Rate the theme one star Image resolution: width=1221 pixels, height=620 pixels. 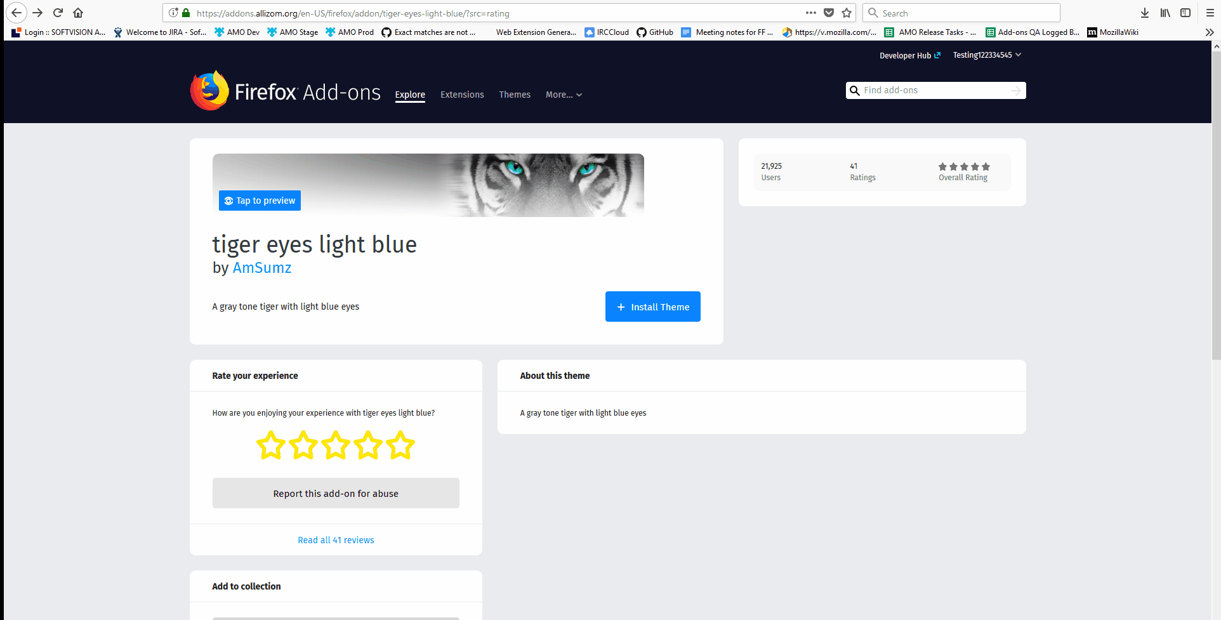(x=271, y=445)
